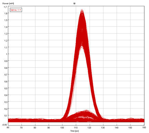Click the red plus marker in the legend

[20, 10]
